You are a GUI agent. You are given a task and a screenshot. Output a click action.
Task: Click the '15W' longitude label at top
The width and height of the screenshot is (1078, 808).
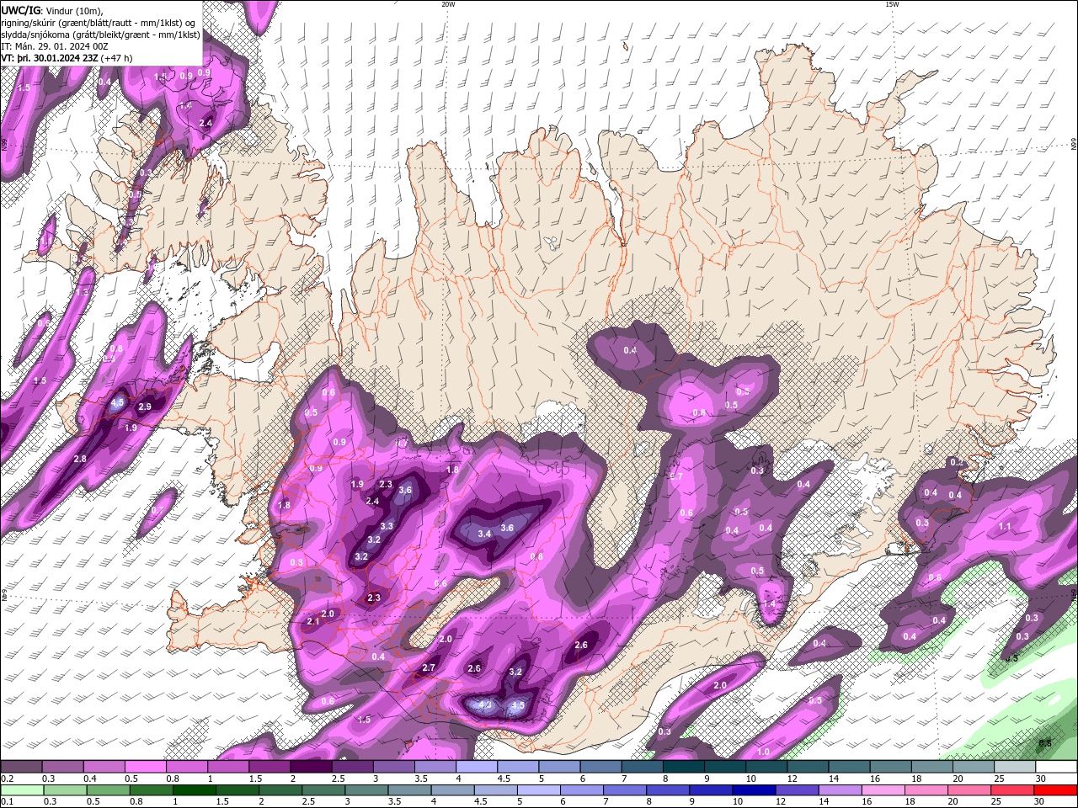point(892,4)
